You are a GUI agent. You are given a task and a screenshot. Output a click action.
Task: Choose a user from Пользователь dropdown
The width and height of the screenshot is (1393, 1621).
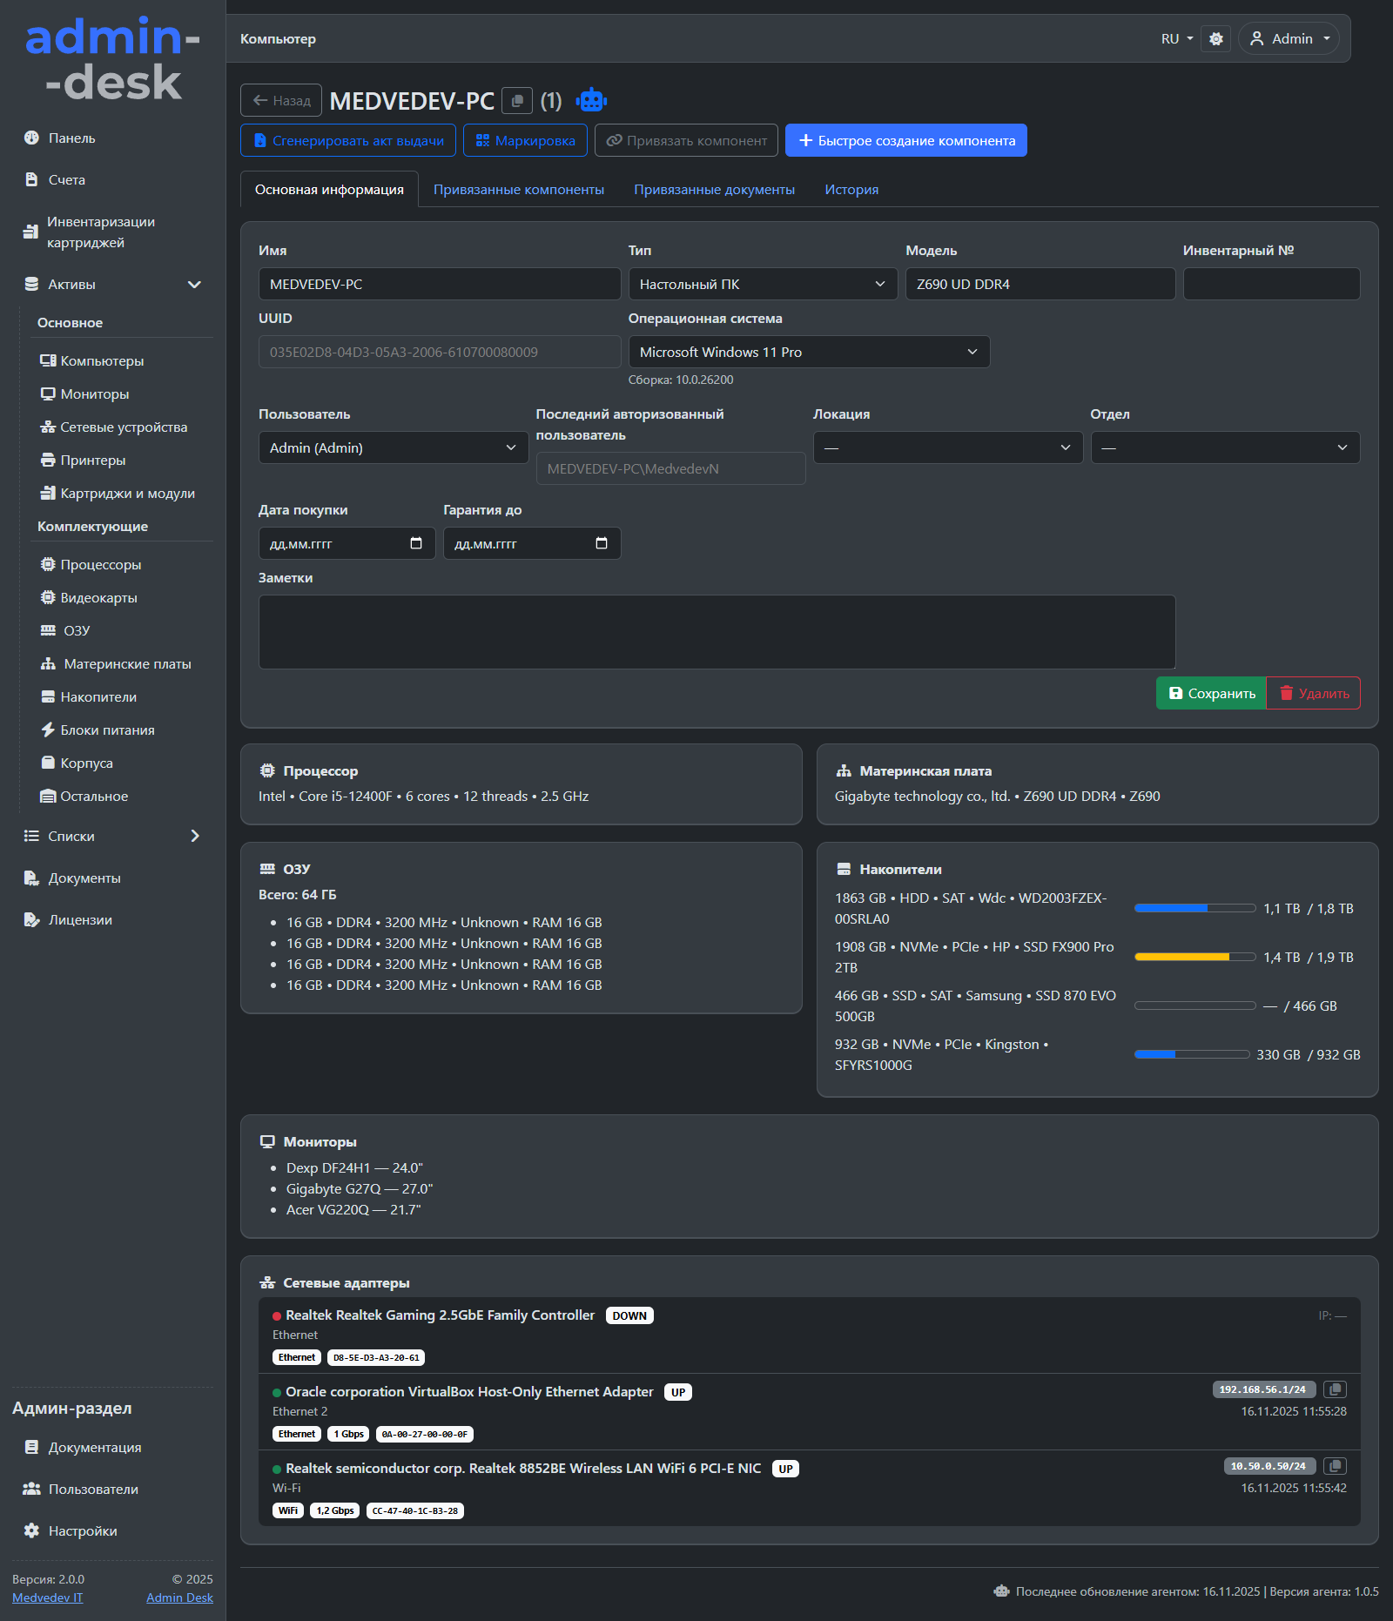pos(393,448)
